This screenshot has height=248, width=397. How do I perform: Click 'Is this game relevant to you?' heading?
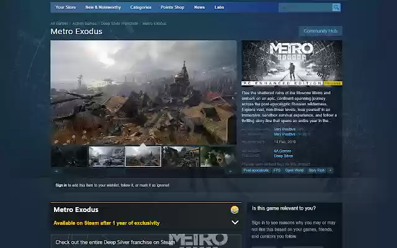[x=284, y=208]
